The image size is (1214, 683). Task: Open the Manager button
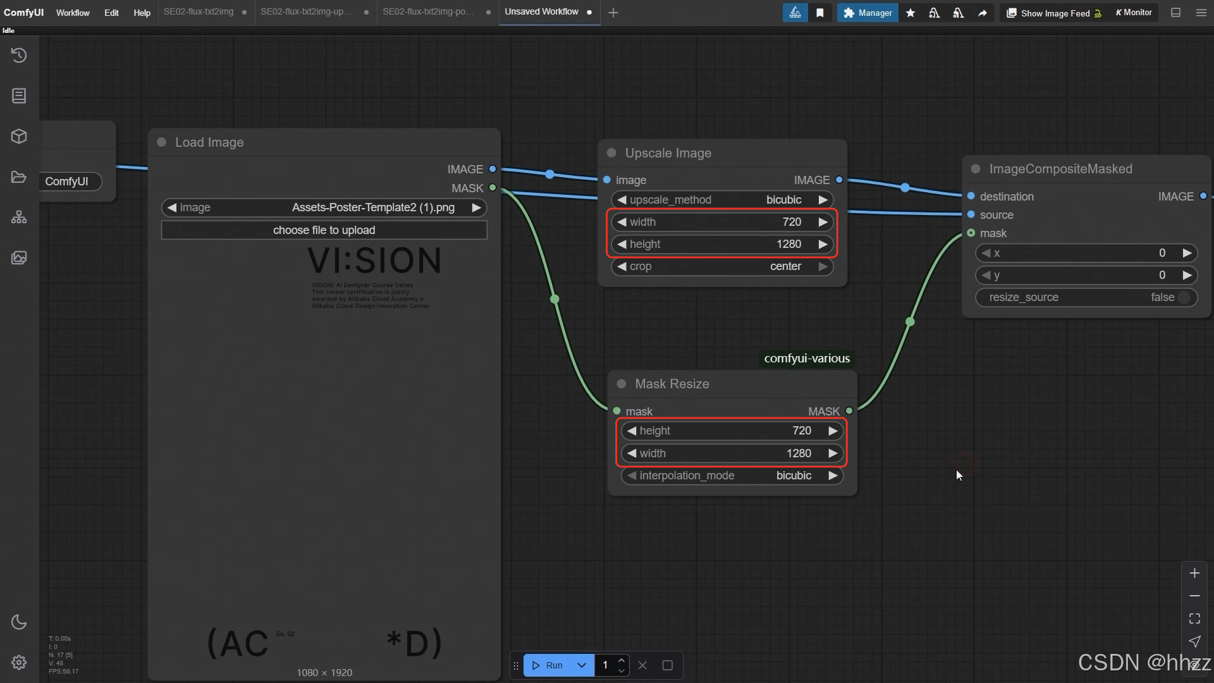(868, 13)
